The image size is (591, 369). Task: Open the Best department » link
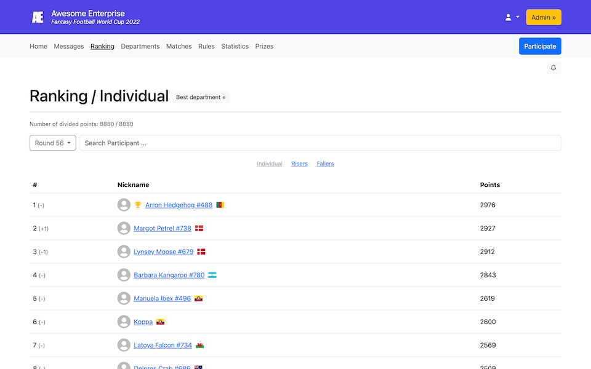(x=201, y=97)
